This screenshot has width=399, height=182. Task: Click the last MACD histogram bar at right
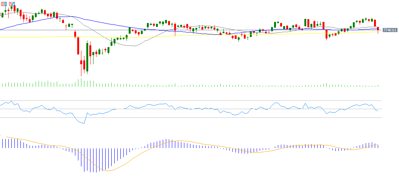(378, 146)
